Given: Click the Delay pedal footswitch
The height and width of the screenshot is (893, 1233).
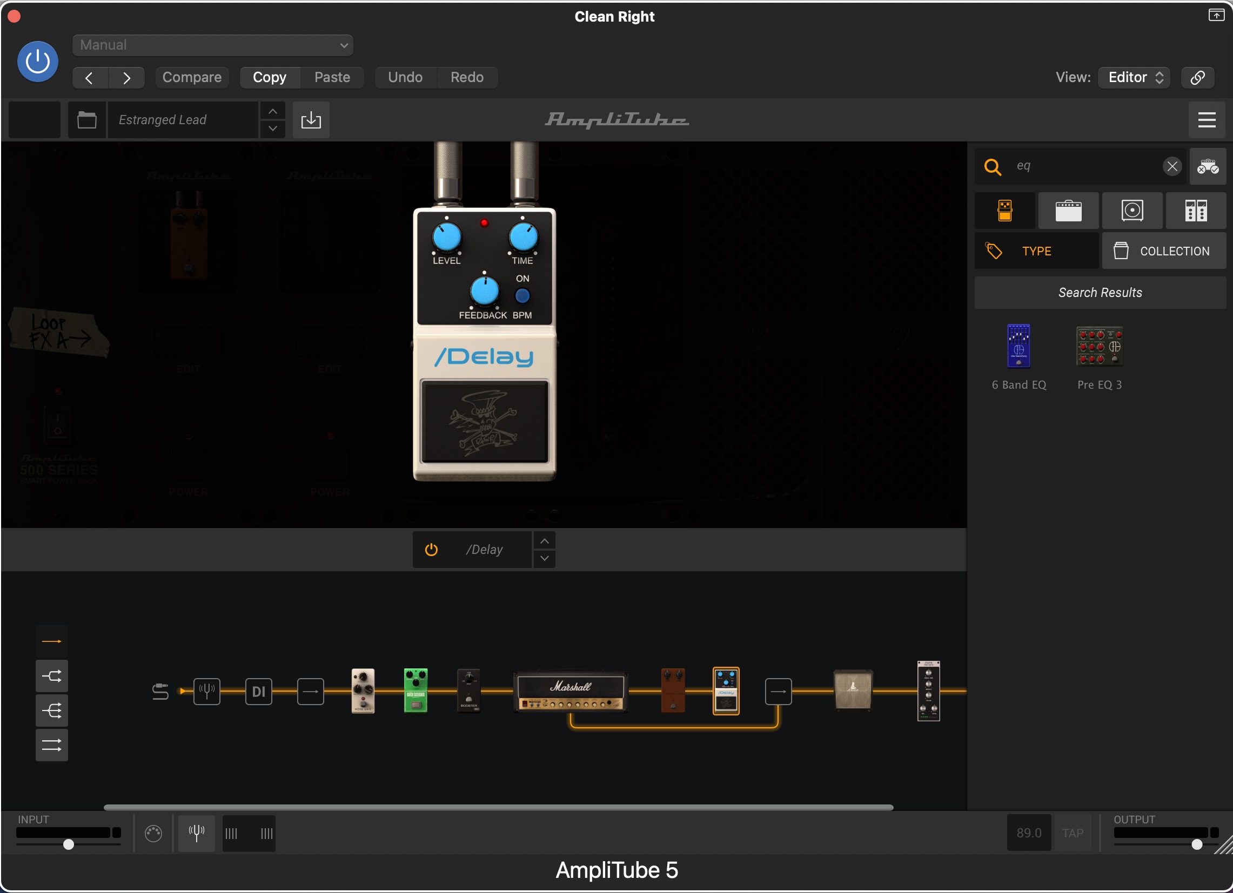Looking at the screenshot, I should pyautogui.click(x=484, y=422).
